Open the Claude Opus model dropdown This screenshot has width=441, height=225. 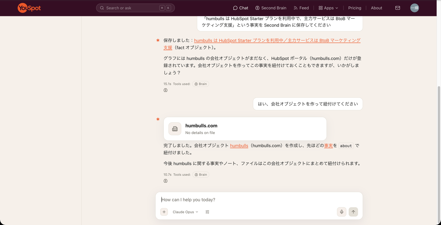[x=185, y=212]
